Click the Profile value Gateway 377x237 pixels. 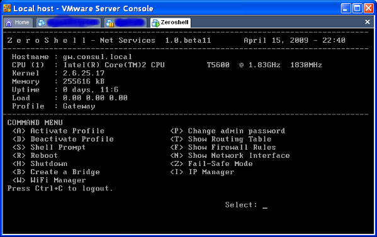[x=79, y=106]
